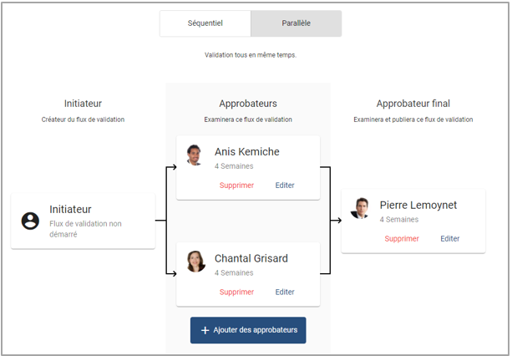
Task: Remove Anis Kemiche with Supprimer
Action: point(236,186)
